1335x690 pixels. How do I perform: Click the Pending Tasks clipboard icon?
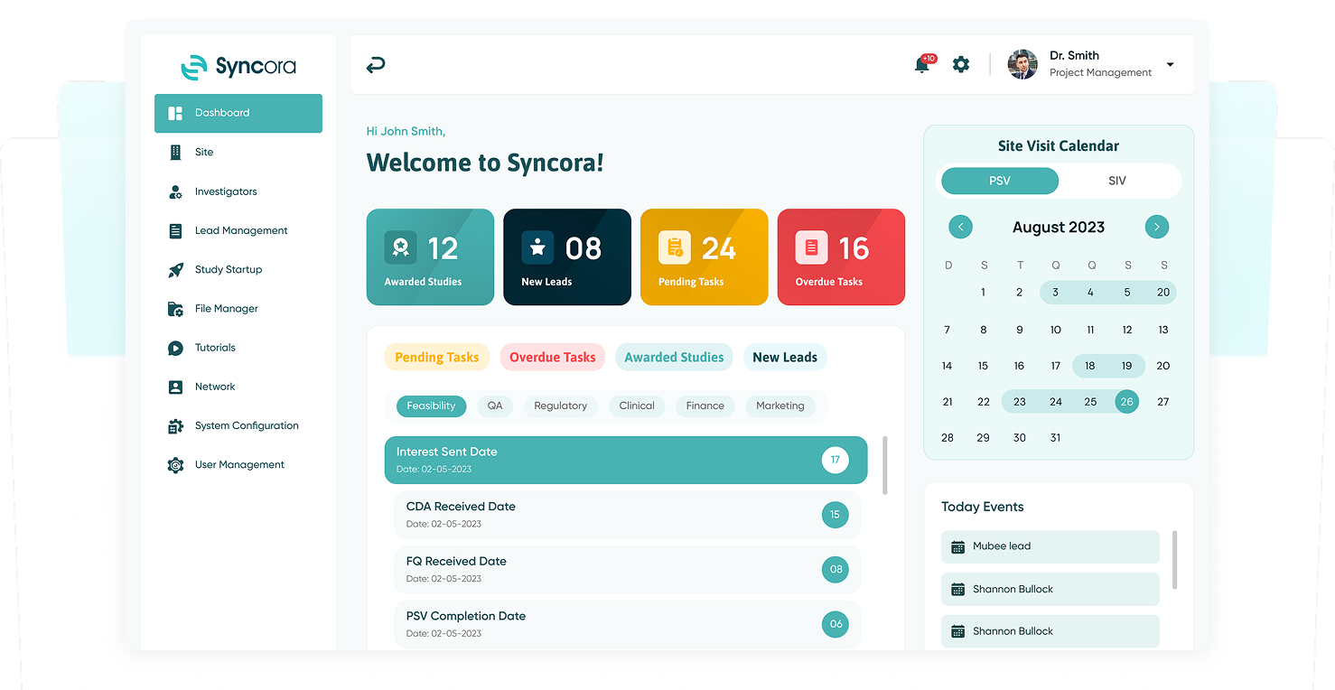point(675,247)
